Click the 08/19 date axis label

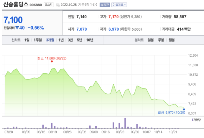(x=52, y=132)
